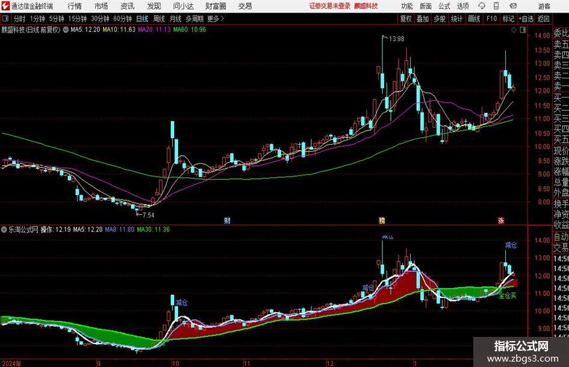This screenshot has width=569, height=367.
Task: Open the 交易 menu
Action: point(245,6)
